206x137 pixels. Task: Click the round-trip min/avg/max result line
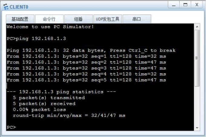(69, 115)
